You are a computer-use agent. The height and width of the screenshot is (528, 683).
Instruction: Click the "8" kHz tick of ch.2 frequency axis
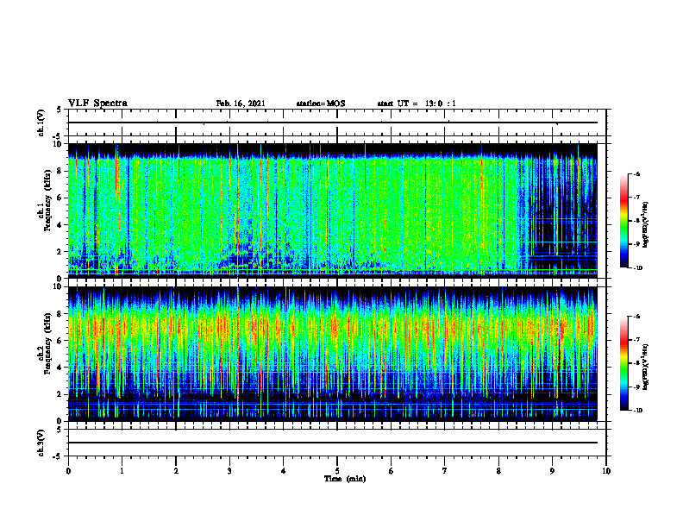pyautogui.click(x=60, y=314)
